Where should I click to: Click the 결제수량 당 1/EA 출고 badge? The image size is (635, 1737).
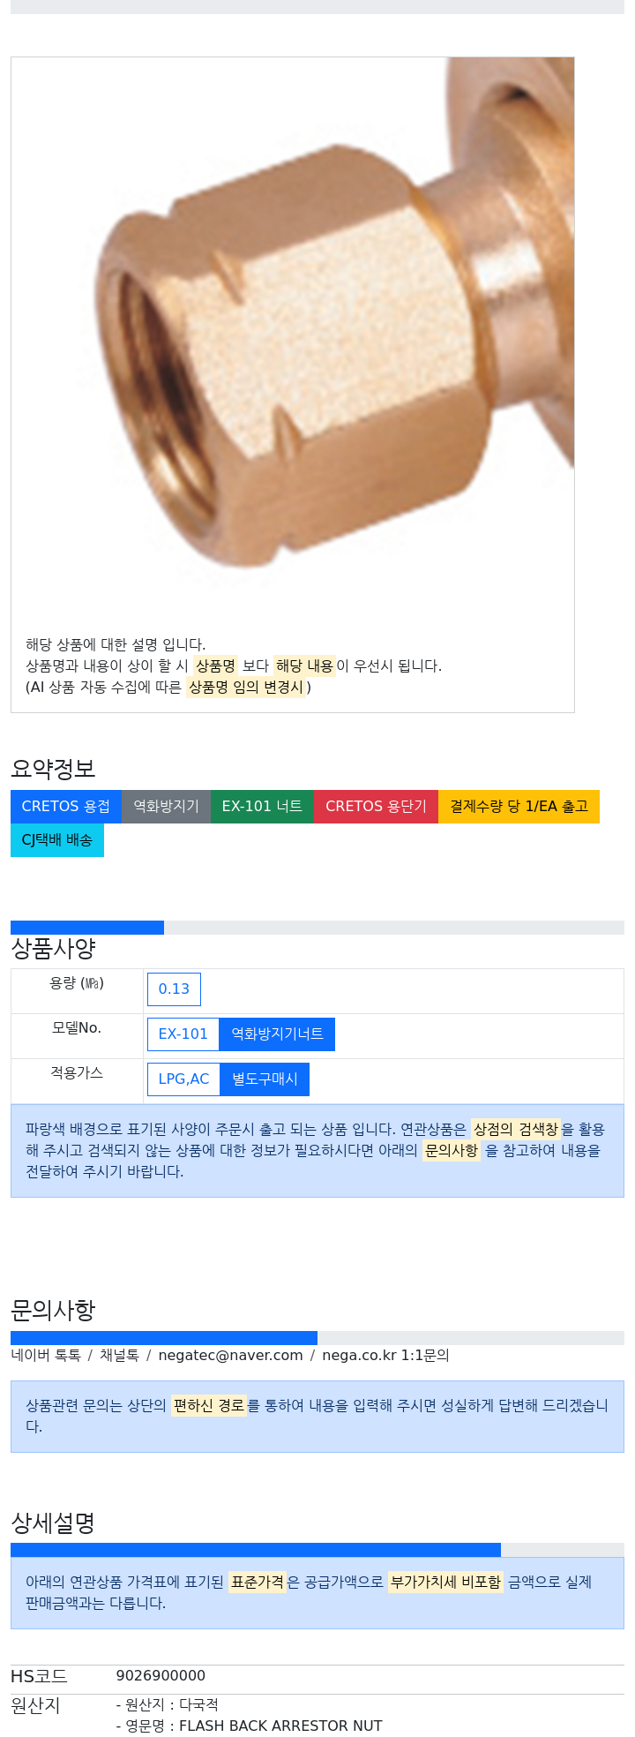tap(519, 807)
